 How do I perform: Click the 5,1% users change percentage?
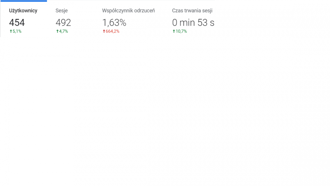pyautogui.click(x=17, y=31)
